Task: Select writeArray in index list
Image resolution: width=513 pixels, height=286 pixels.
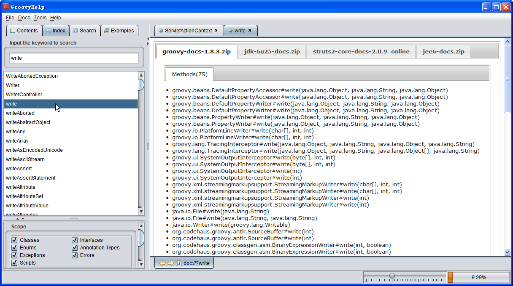Action: pos(71,141)
